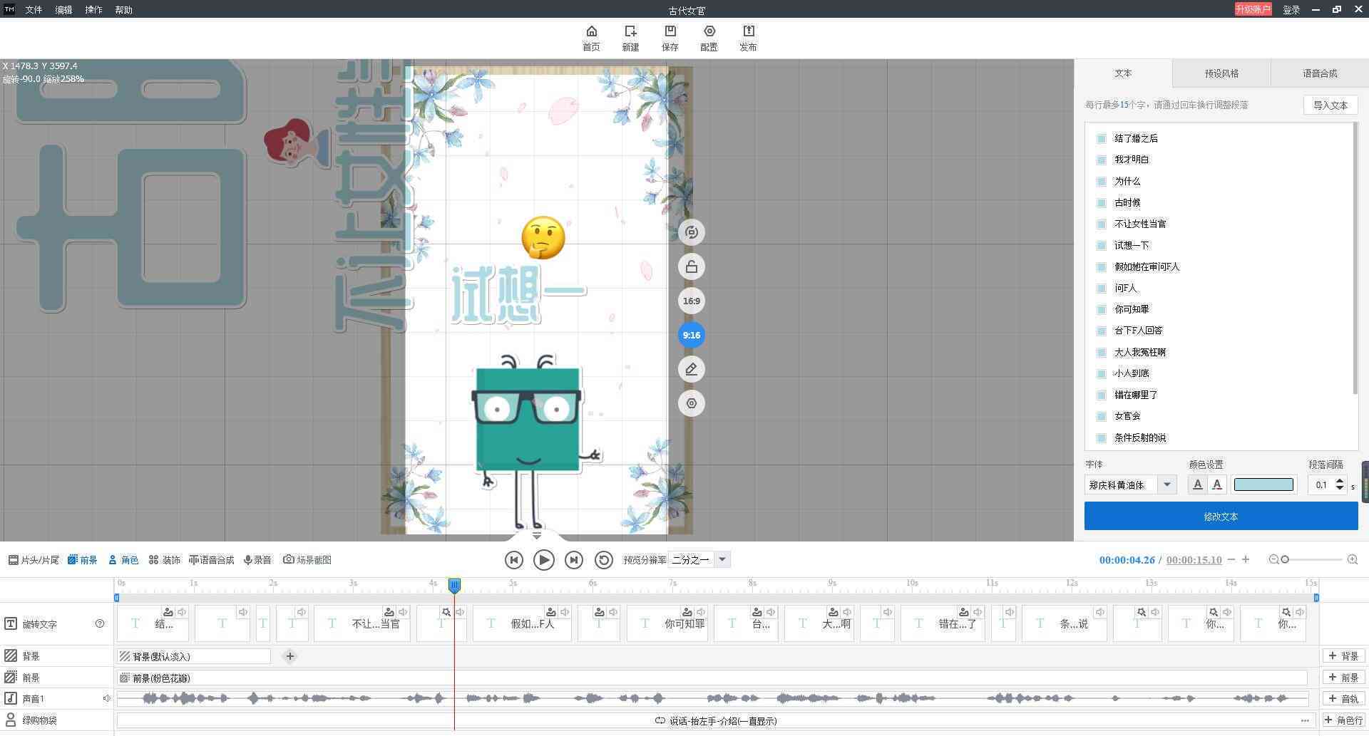Check the box for 为什么

point(1102,181)
